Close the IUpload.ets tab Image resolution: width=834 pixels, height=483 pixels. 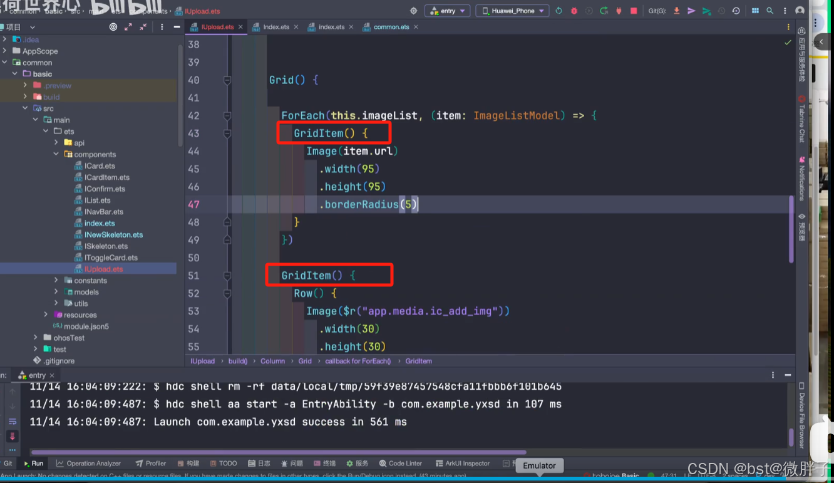tap(240, 27)
